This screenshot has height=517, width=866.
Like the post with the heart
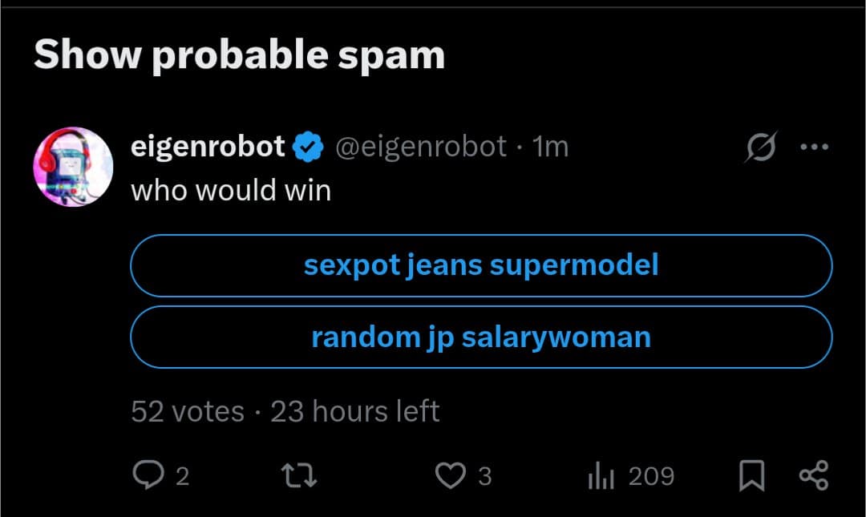tap(450, 477)
